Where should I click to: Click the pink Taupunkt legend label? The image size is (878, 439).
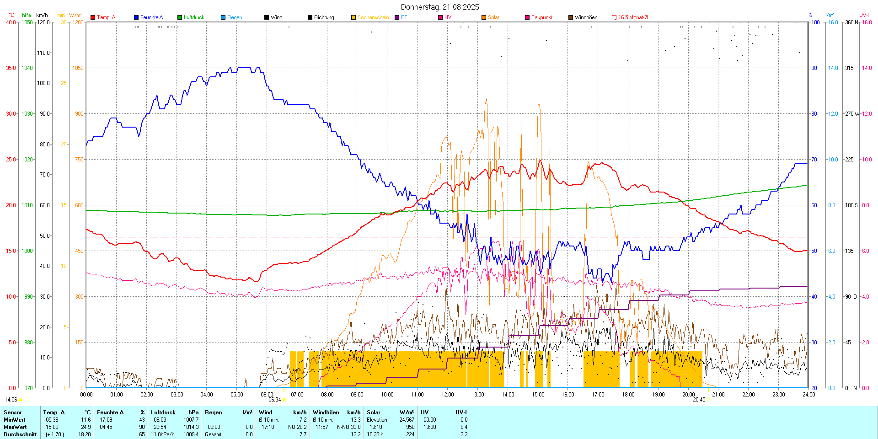click(542, 17)
